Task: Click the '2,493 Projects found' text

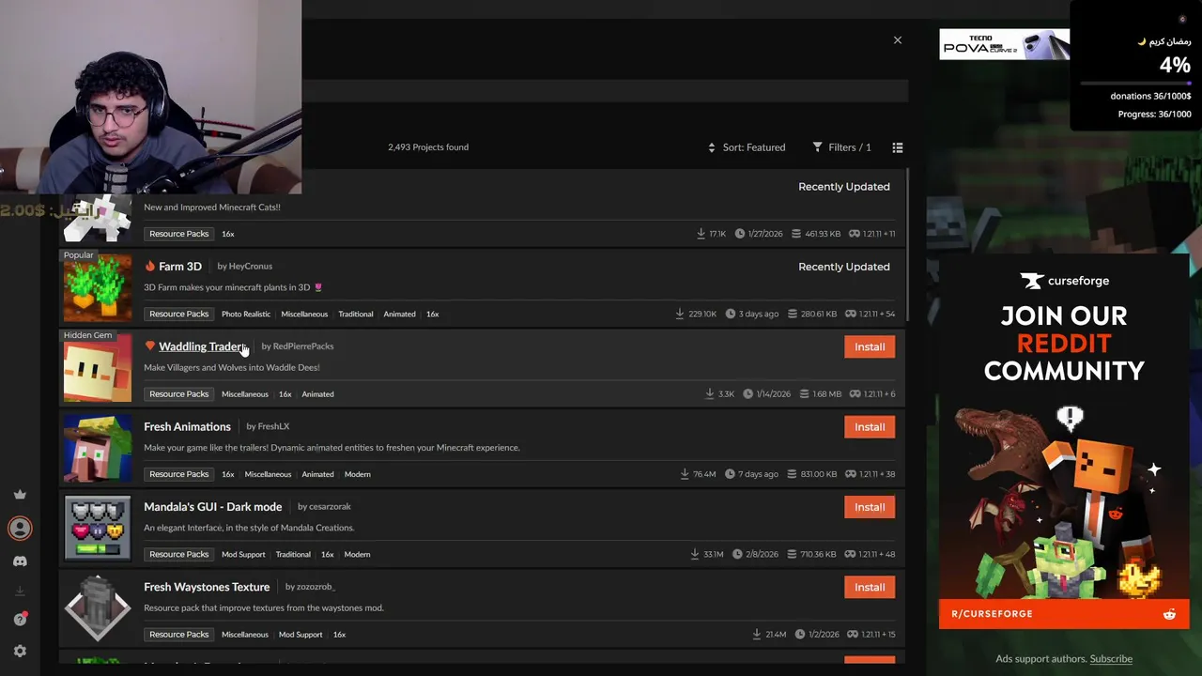Action: [428, 147]
